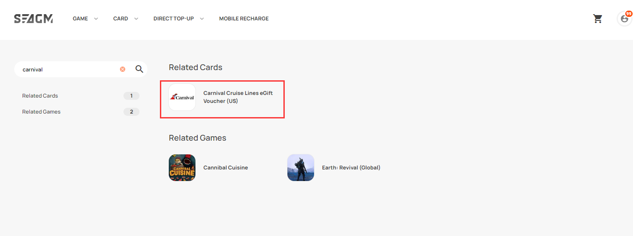Select the Related Games count badge
Screen dimensions: 633x236
click(x=131, y=112)
